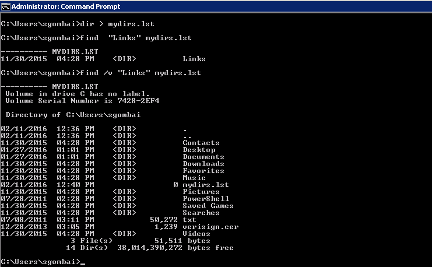
Task: Click the Links directory result row
Action: pyautogui.click(x=103, y=59)
